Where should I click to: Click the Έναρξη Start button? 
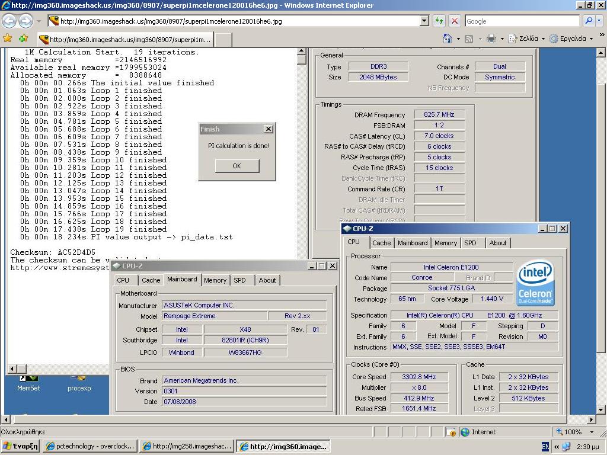tap(21, 446)
